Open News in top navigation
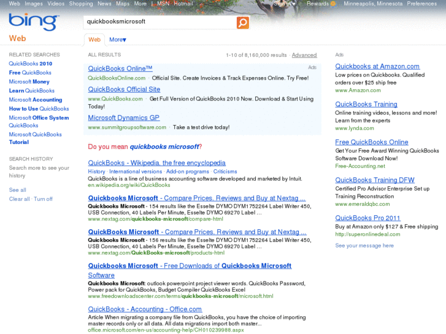The width and height of the screenshot is (446, 334). click(104, 4)
